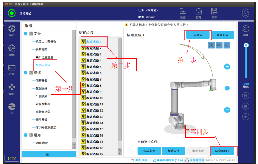
Task: Open the 任务 (Task) sidebar panel
Action: point(12,69)
